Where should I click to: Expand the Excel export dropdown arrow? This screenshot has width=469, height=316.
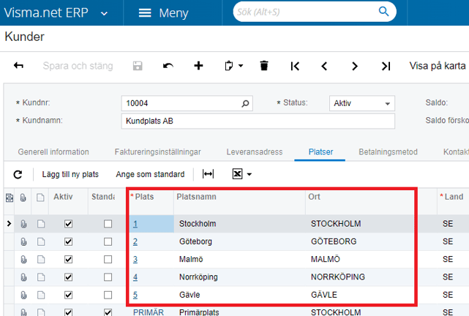[x=249, y=174]
